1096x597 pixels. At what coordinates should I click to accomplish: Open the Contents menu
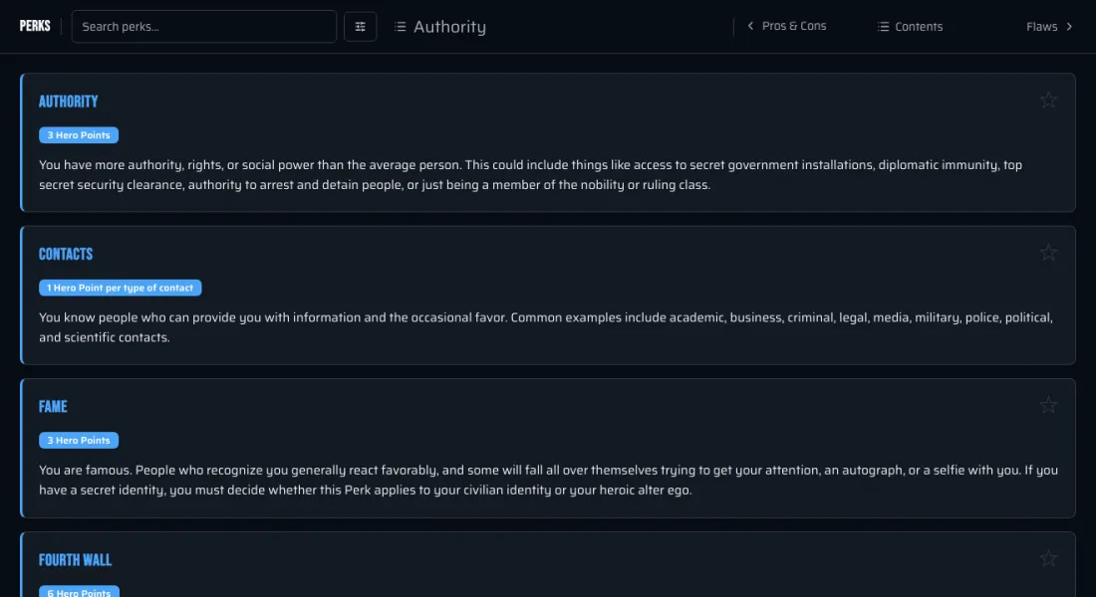point(910,27)
